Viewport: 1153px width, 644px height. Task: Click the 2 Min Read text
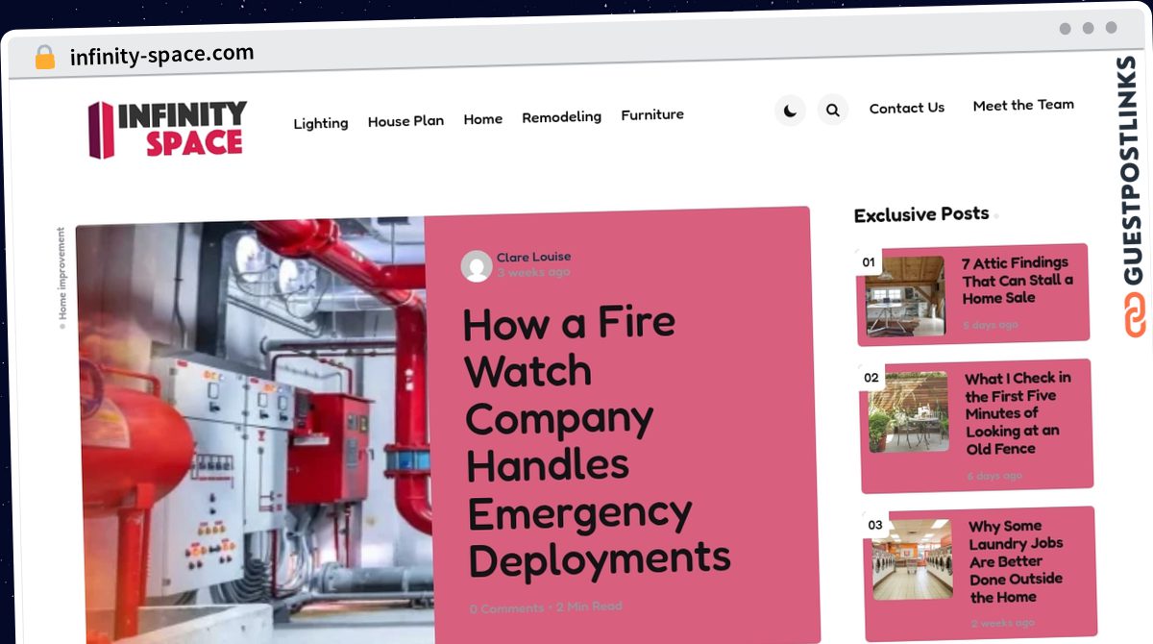589,607
